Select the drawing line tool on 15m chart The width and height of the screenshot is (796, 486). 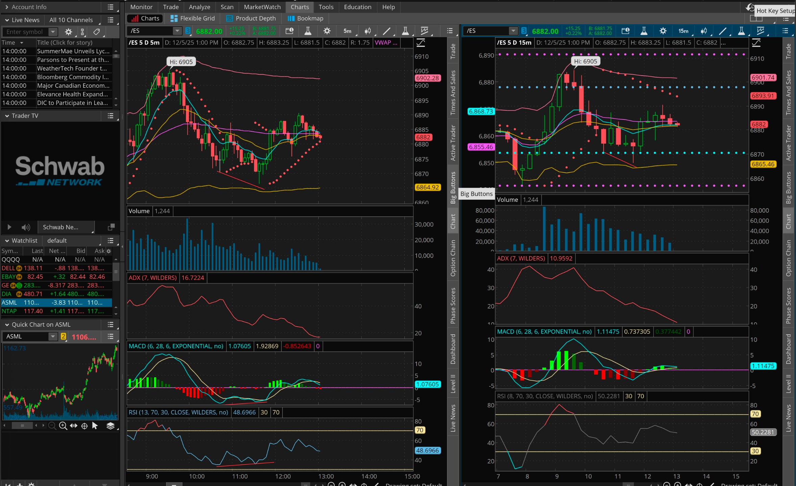(x=722, y=31)
